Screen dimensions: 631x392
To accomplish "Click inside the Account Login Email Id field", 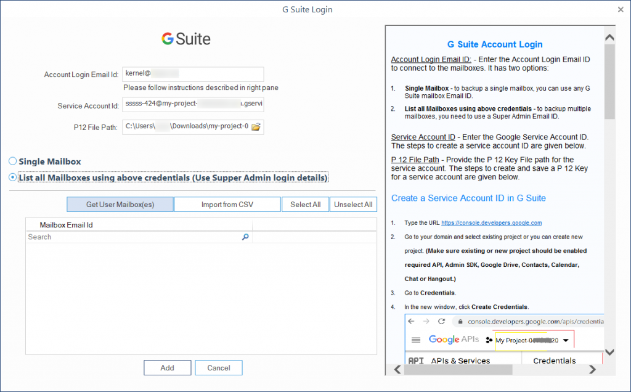I will pos(193,73).
